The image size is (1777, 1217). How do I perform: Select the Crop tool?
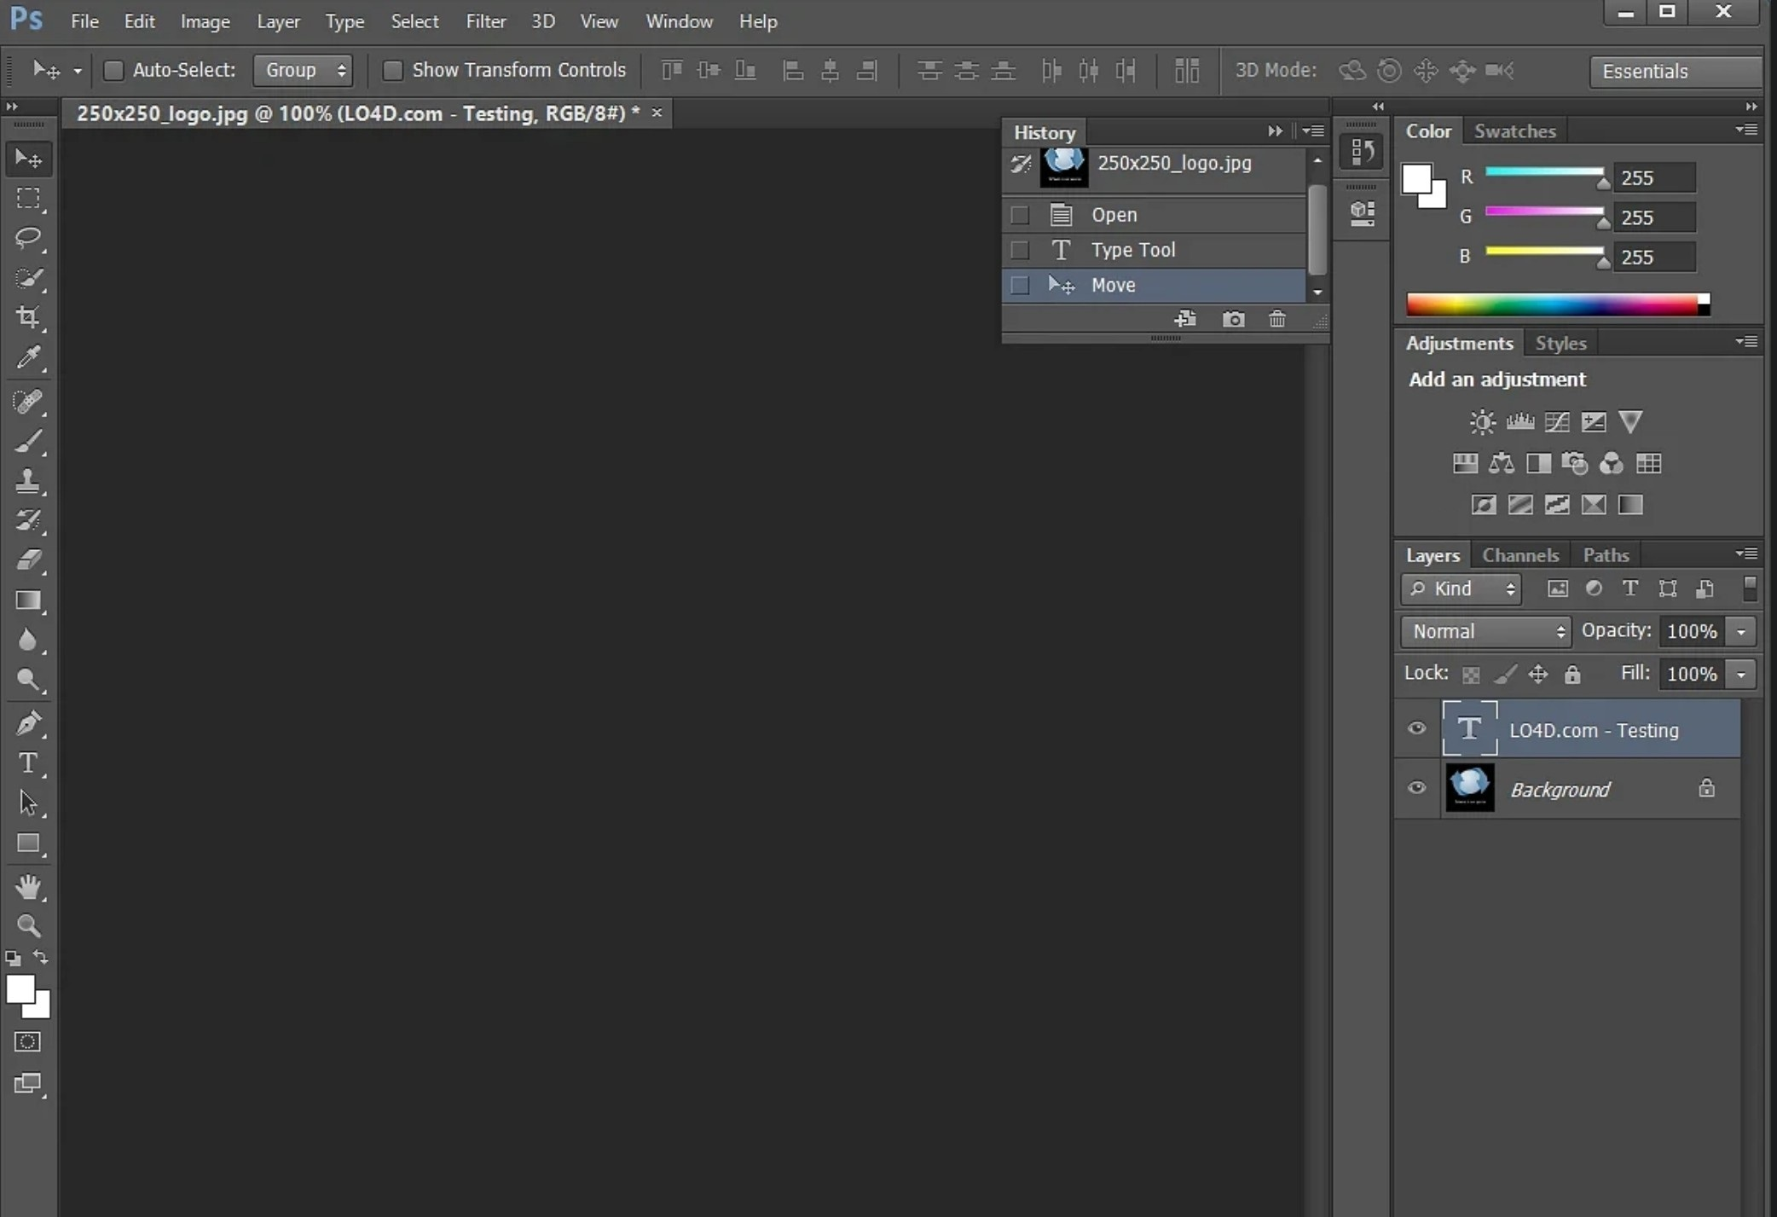coord(28,316)
